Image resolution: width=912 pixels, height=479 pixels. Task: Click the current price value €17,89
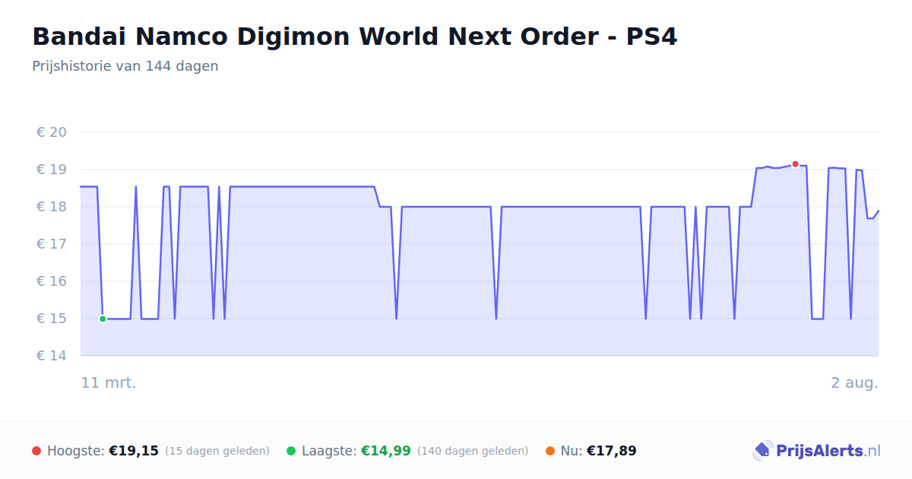coord(612,451)
